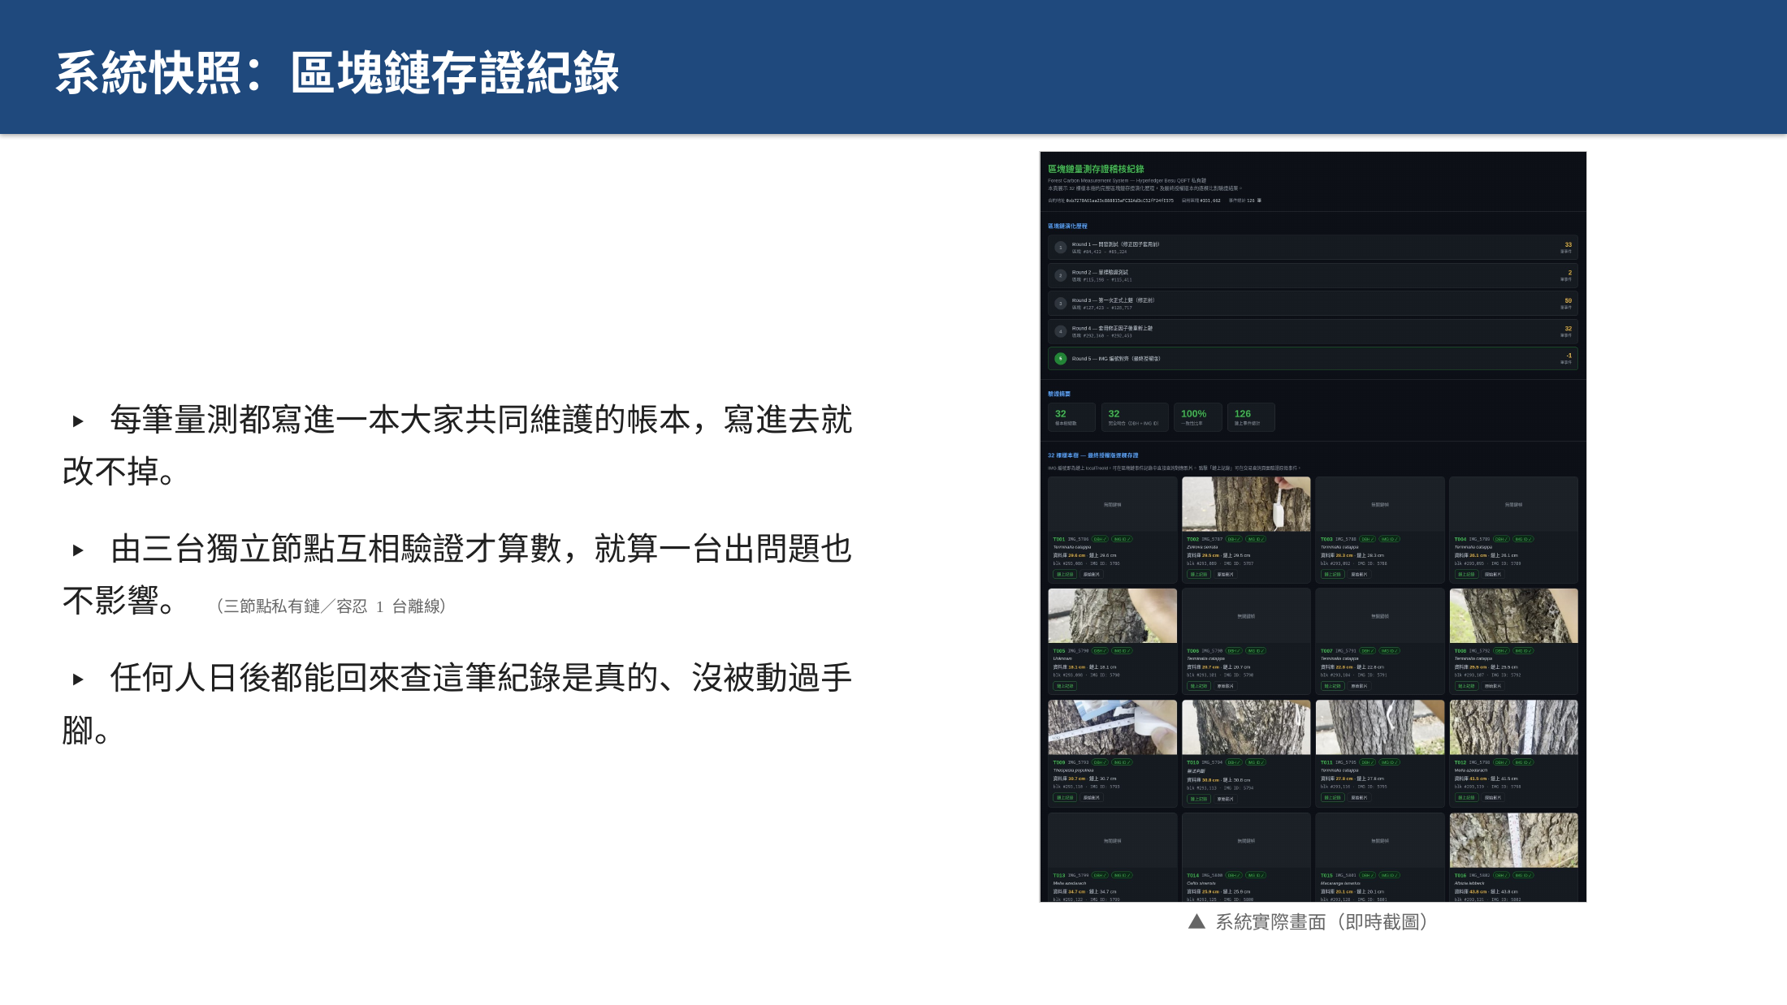Click the DBH ✓ badge on card T001
The image size is (1787, 1005).
(x=1100, y=539)
